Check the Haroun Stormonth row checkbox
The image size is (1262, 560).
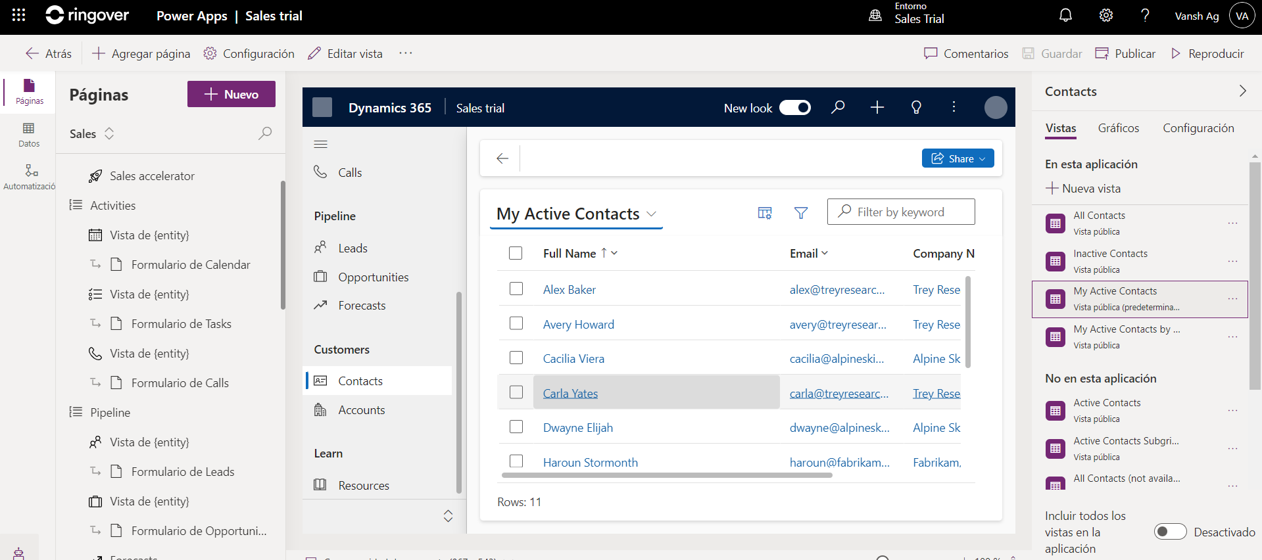[x=516, y=461]
